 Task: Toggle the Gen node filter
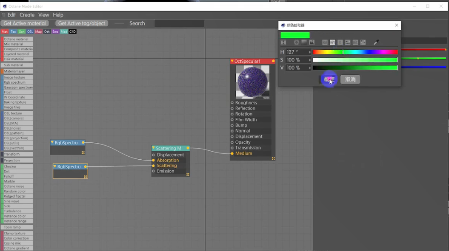(x=21, y=32)
